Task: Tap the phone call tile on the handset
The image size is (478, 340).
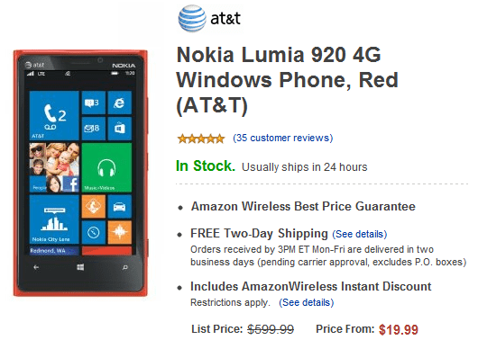Action: [54, 115]
